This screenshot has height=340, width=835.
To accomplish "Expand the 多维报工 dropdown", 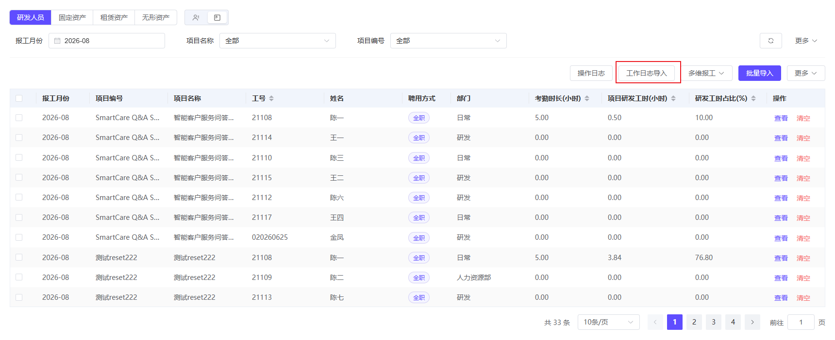I will click(x=706, y=73).
